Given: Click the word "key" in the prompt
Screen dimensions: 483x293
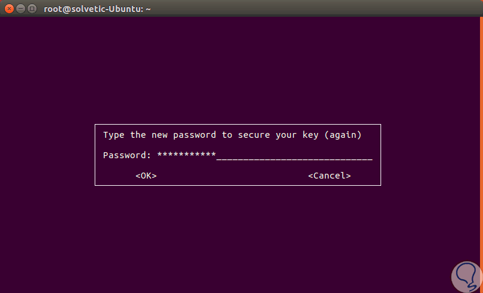Looking at the screenshot, I should (310, 135).
